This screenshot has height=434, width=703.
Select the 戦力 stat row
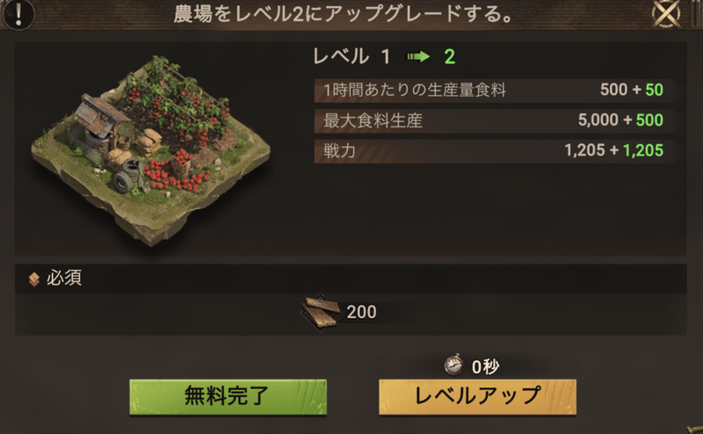493,151
